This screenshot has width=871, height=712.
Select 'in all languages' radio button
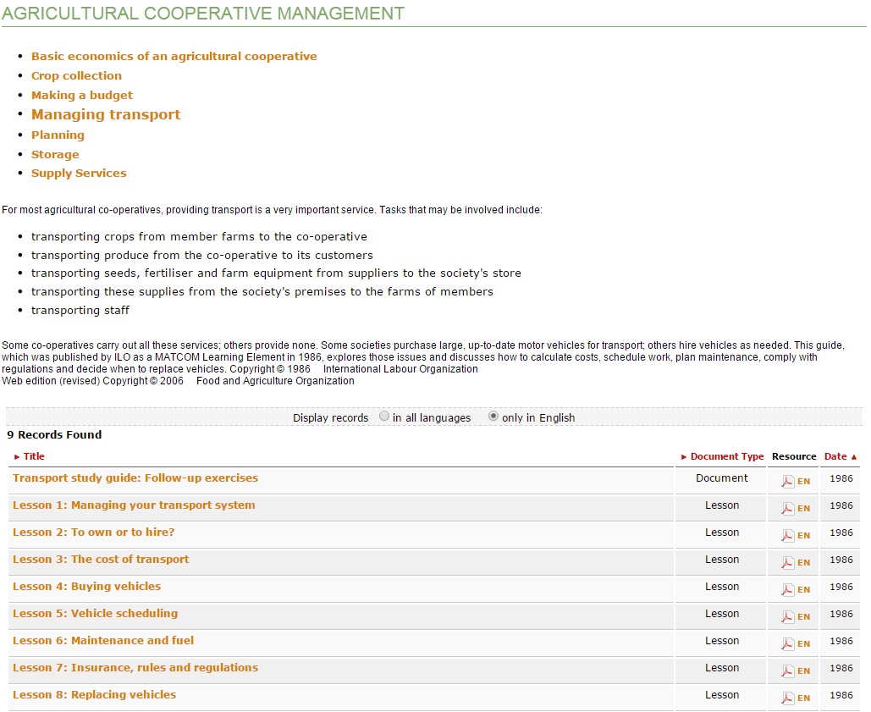click(384, 417)
